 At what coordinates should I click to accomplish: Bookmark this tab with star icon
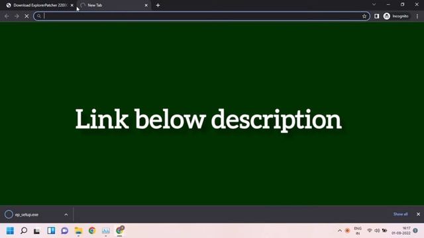[364, 16]
